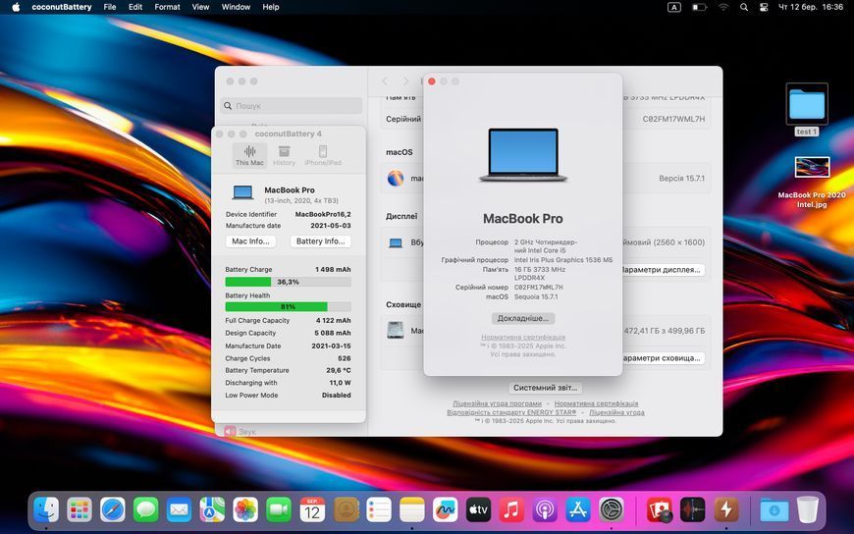The width and height of the screenshot is (854, 534).
Task: Click Wi-Fi icon in menu bar
Action: [723, 7]
